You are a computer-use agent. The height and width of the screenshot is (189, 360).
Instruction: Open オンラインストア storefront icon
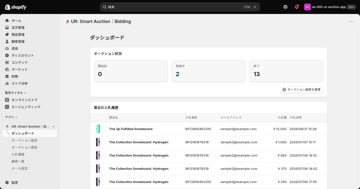pos(7,100)
